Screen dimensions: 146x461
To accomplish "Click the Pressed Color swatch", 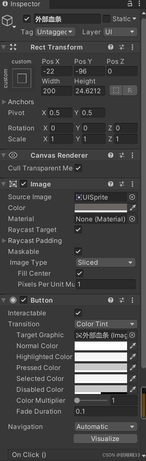I will 101,368.
